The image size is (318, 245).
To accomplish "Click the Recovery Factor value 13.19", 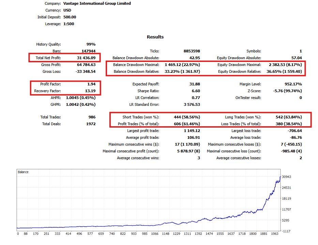I will (90, 91).
